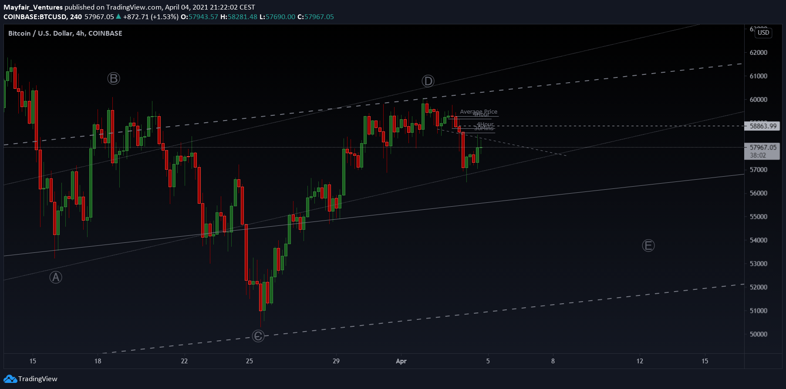This screenshot has width=786, height=389.
Task: Click the 52000 price axis label
Action: click(x=759, y=287)
